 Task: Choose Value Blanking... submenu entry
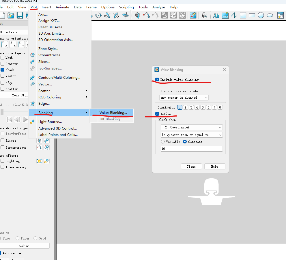pyautogui.click(x=113, y=113)
